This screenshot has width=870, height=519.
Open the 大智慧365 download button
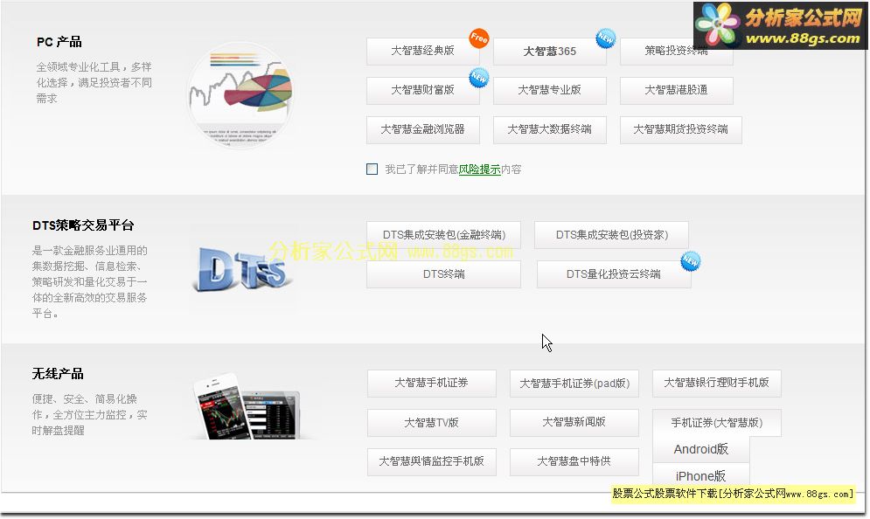pyautogui.click(x=549, y=52)
